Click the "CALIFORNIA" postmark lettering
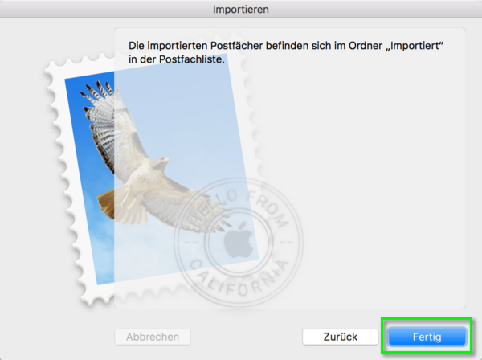Viewport: 482px width, 360px height. tap(239, 278)
